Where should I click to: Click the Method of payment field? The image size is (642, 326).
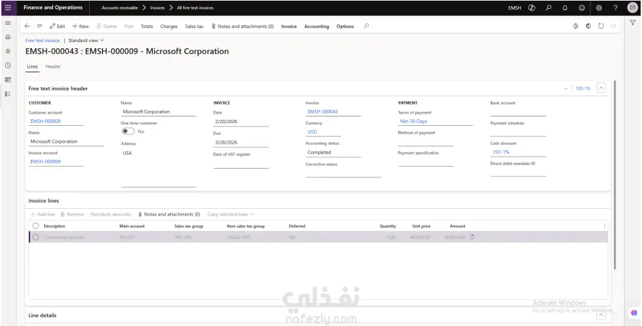point(425,142)
